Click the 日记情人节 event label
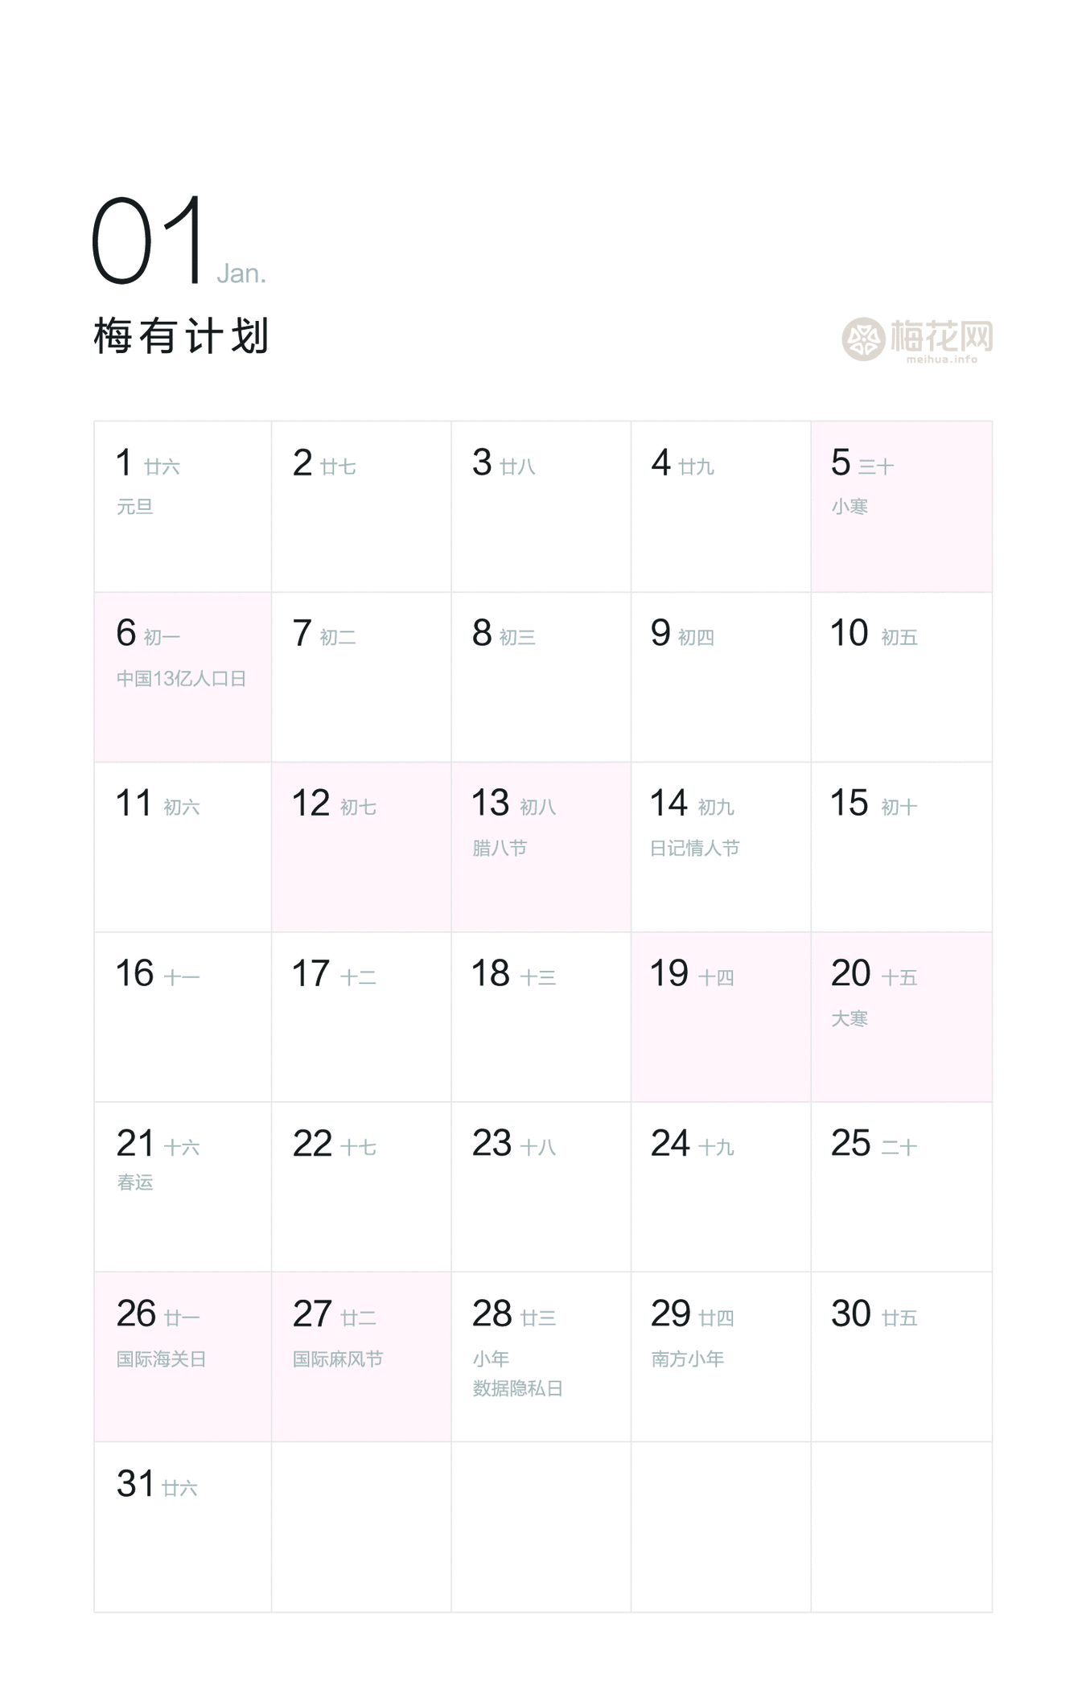Viewport: 1086px width, 1706px height. (x=694, y=849)
